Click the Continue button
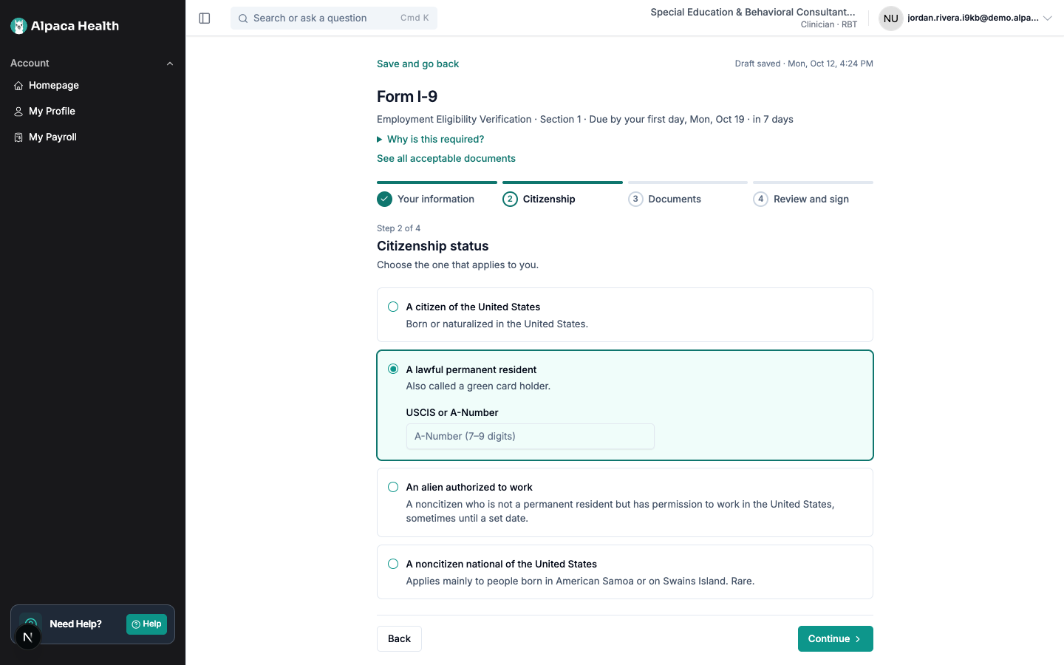The height and width of the screenshot is (665, 1064). click(x=835, y=639)
